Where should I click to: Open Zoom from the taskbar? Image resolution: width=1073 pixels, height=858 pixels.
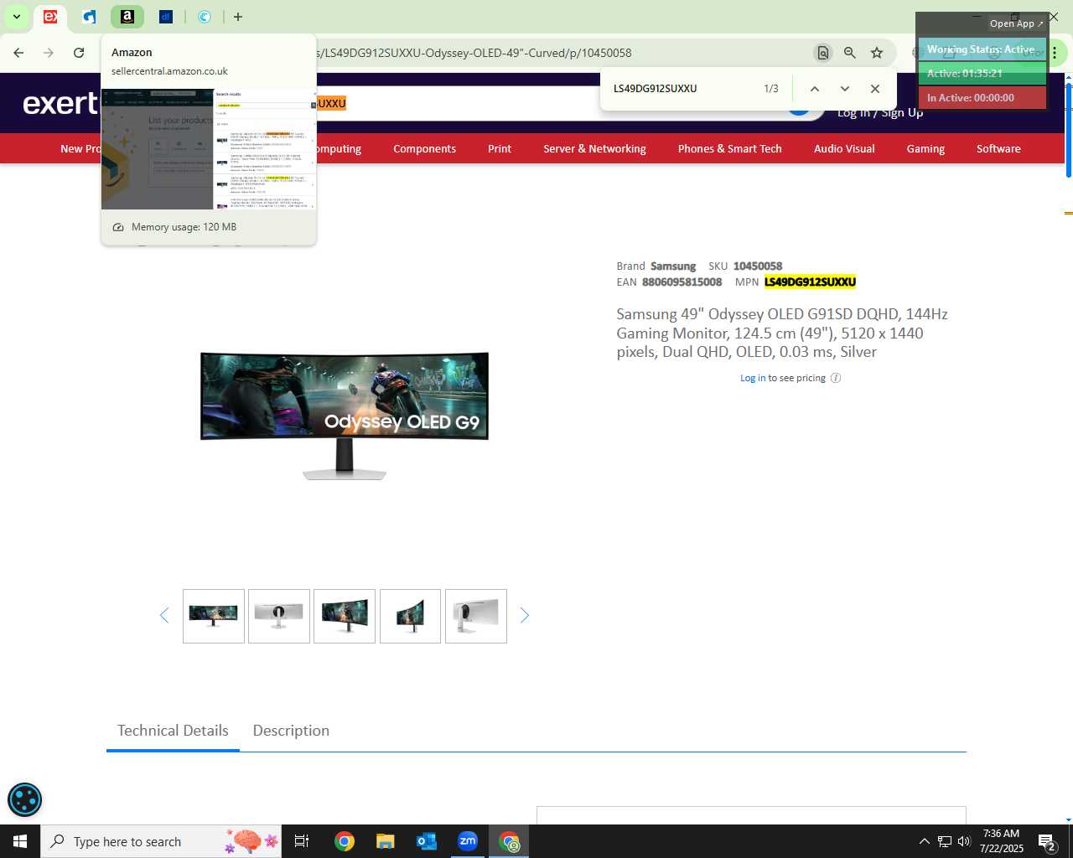(468, 841)
